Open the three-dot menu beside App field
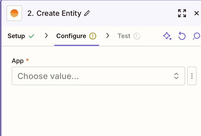 (192, 76)
